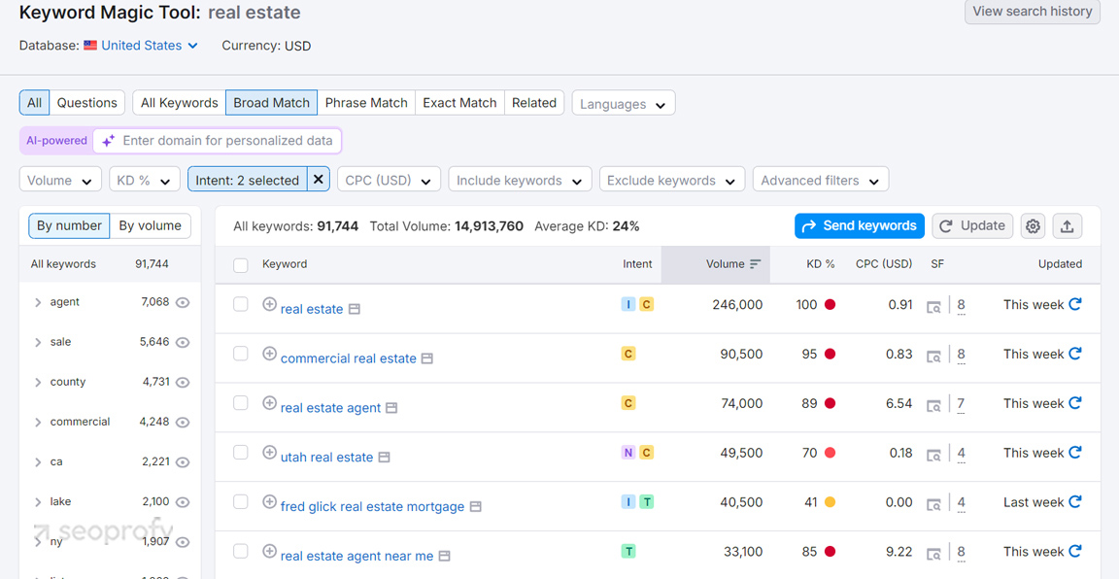1119x579 pixels.
Task: Check the 'real estate' row checkbox
Action: coord(241,304)
